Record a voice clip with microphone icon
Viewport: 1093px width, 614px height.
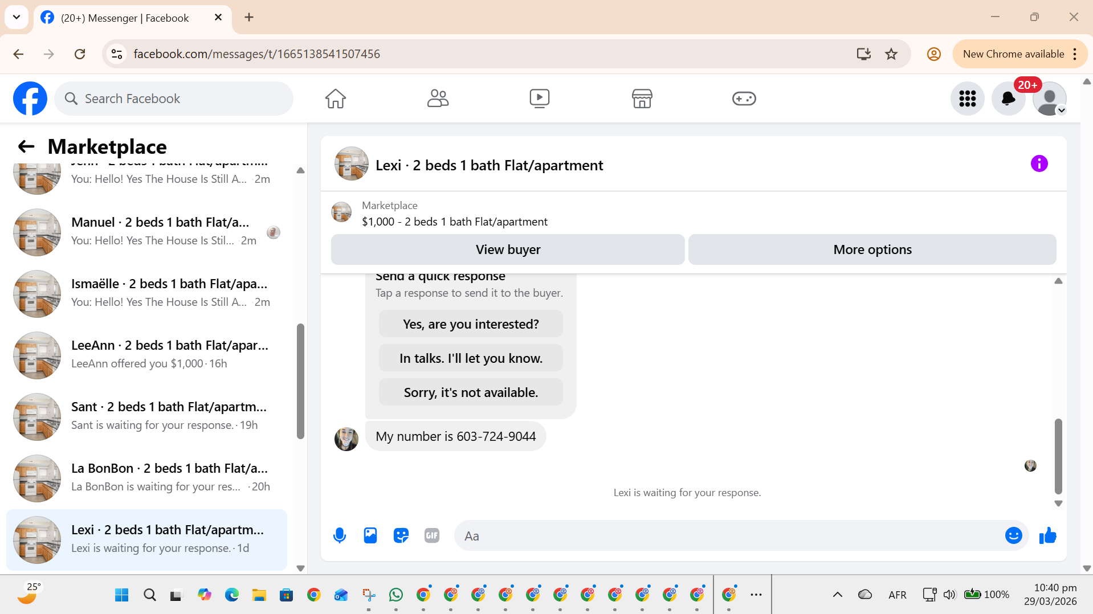(340, 535)
